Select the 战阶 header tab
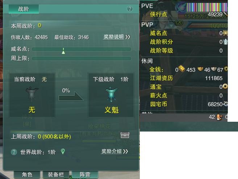238x179 pixels. click(x=24, y=9)
